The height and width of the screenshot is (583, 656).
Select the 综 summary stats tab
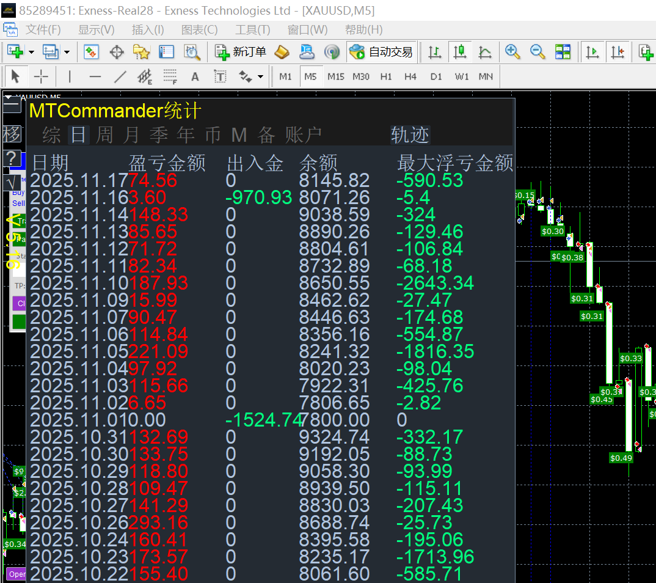point(51,135)
